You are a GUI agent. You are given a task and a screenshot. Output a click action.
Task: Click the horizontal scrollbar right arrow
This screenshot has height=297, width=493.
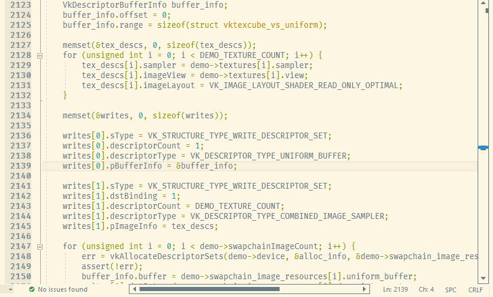click(x=364, y=289)
